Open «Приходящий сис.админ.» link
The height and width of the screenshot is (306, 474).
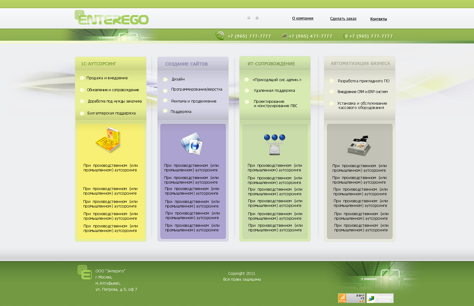point(277,80)
